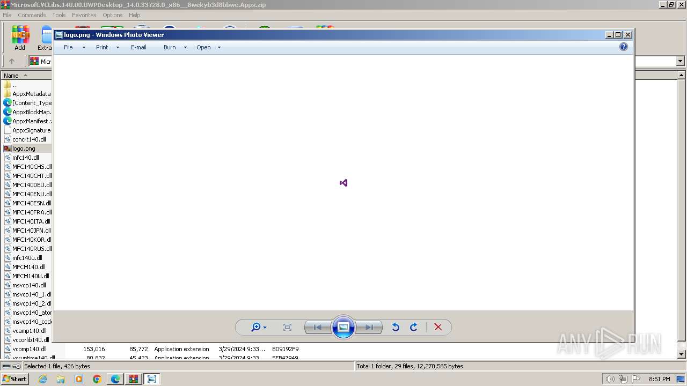
Task: Select MFC140ITA.dll in file list
Action: coord(27,221)
